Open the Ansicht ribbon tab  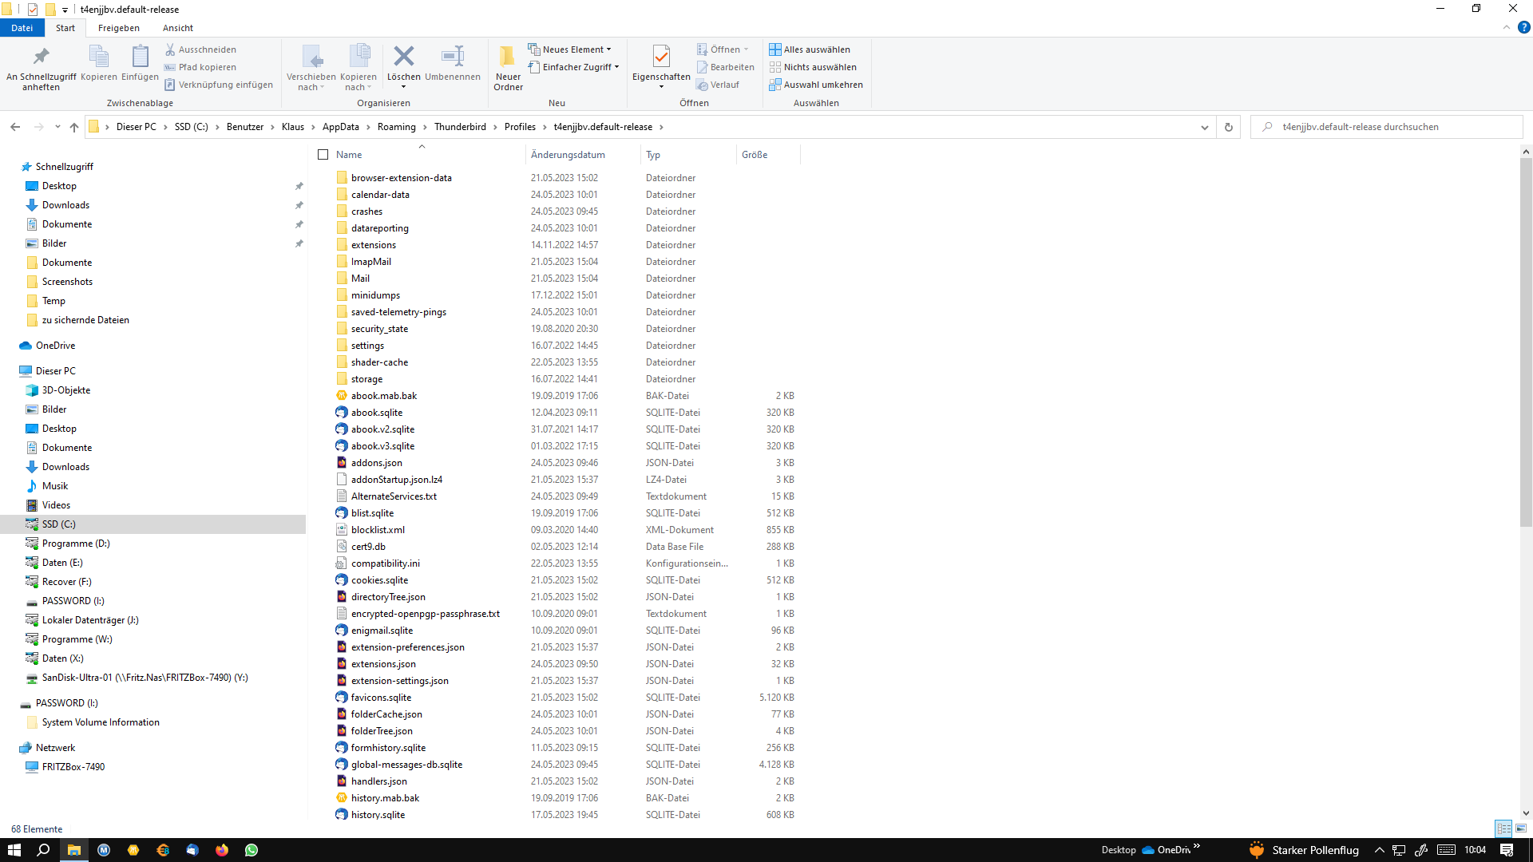[177, 28]
